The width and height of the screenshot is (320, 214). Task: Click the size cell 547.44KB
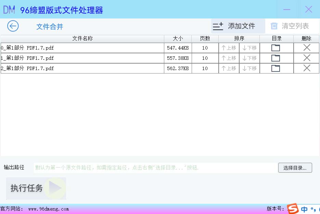coord(178,48)
